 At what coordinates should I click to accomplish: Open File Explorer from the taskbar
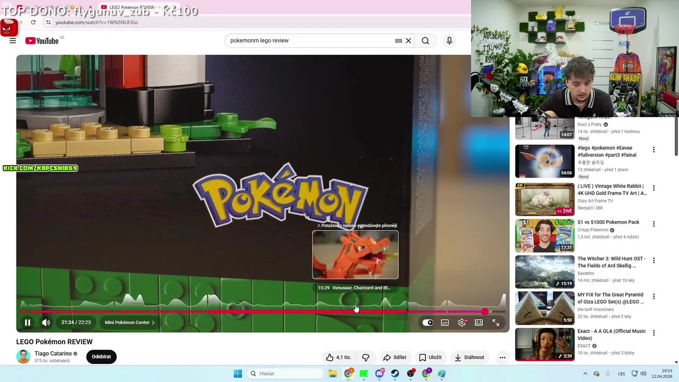(x=333, y=374)
